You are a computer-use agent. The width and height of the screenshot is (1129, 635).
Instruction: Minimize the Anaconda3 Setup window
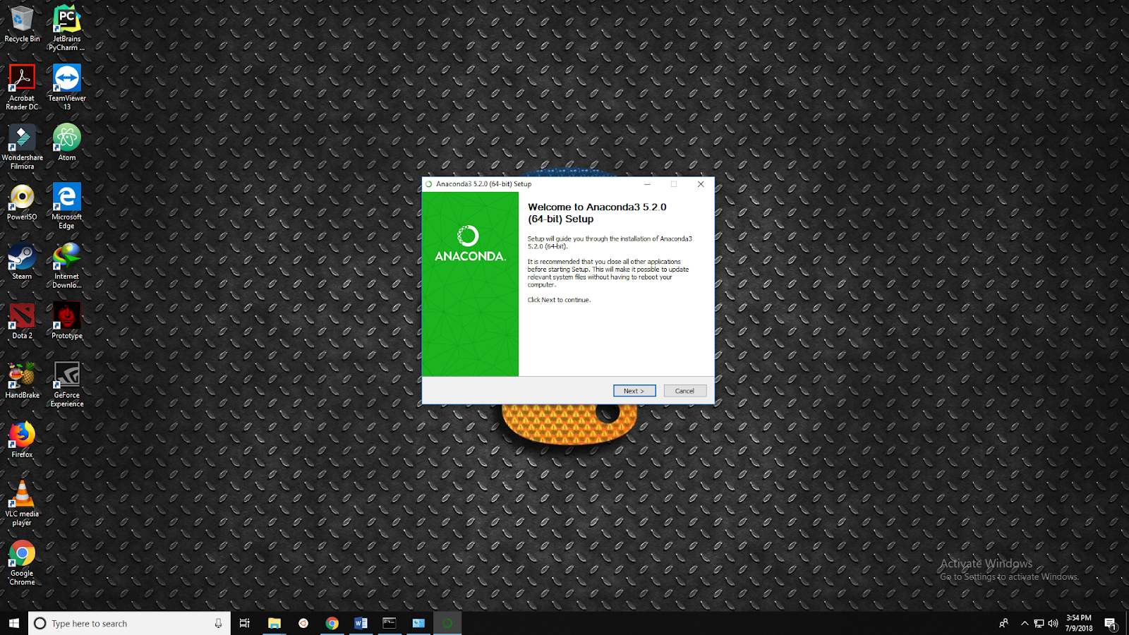pos(648,184)
